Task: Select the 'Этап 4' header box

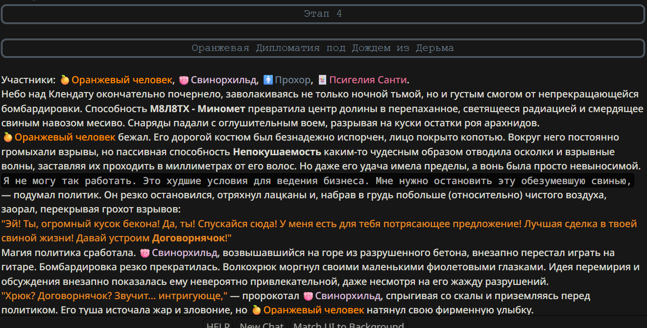Action: tap(323, 14)
